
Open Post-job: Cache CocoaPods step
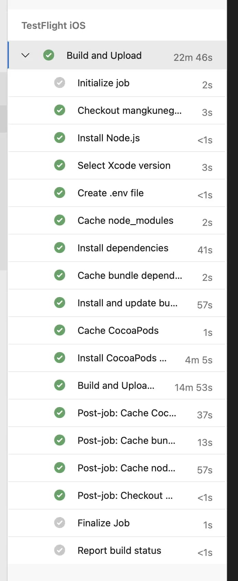pos(117,413)
